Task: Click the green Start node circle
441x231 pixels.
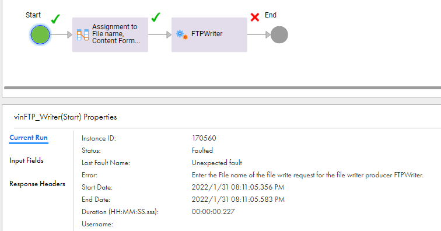Action: 40,34
